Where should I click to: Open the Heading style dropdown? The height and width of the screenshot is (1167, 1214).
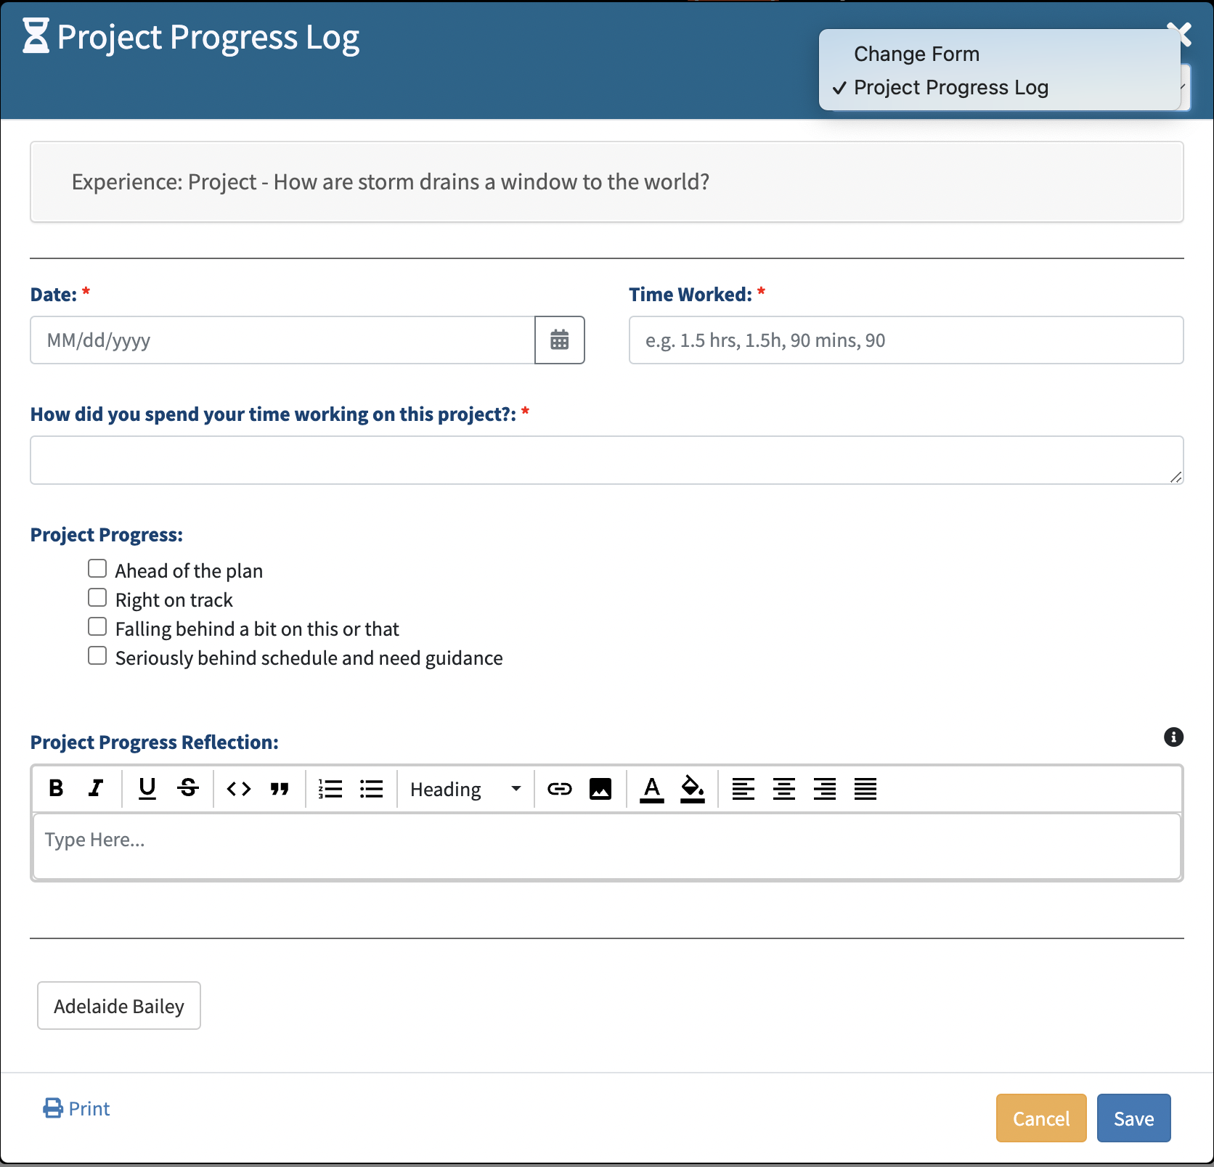[x=465, y=789]
